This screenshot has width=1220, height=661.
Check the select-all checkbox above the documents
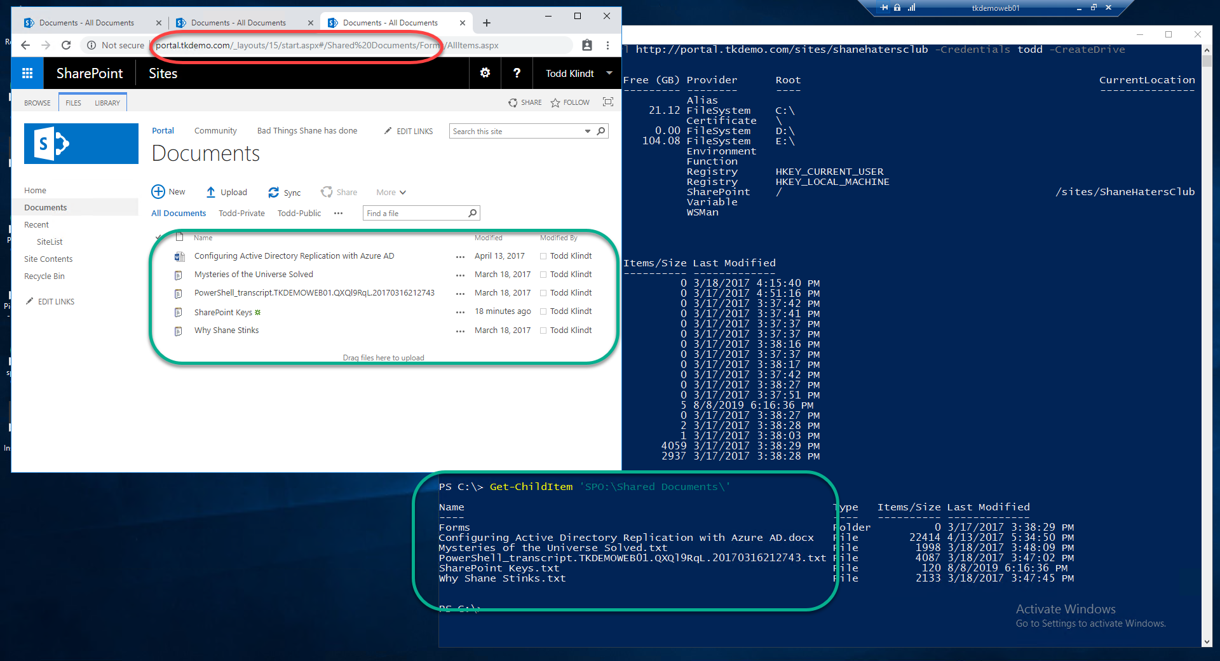[159, 237]
